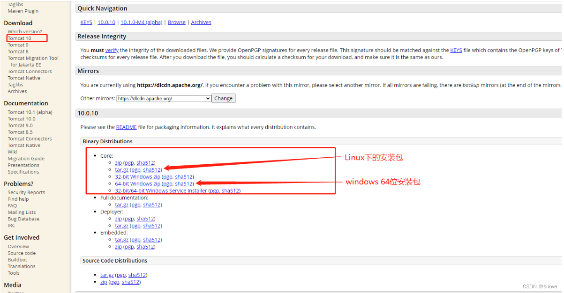Download source code zip distribution
Viewport: 564px width, 293px height.
pos(104,282)
